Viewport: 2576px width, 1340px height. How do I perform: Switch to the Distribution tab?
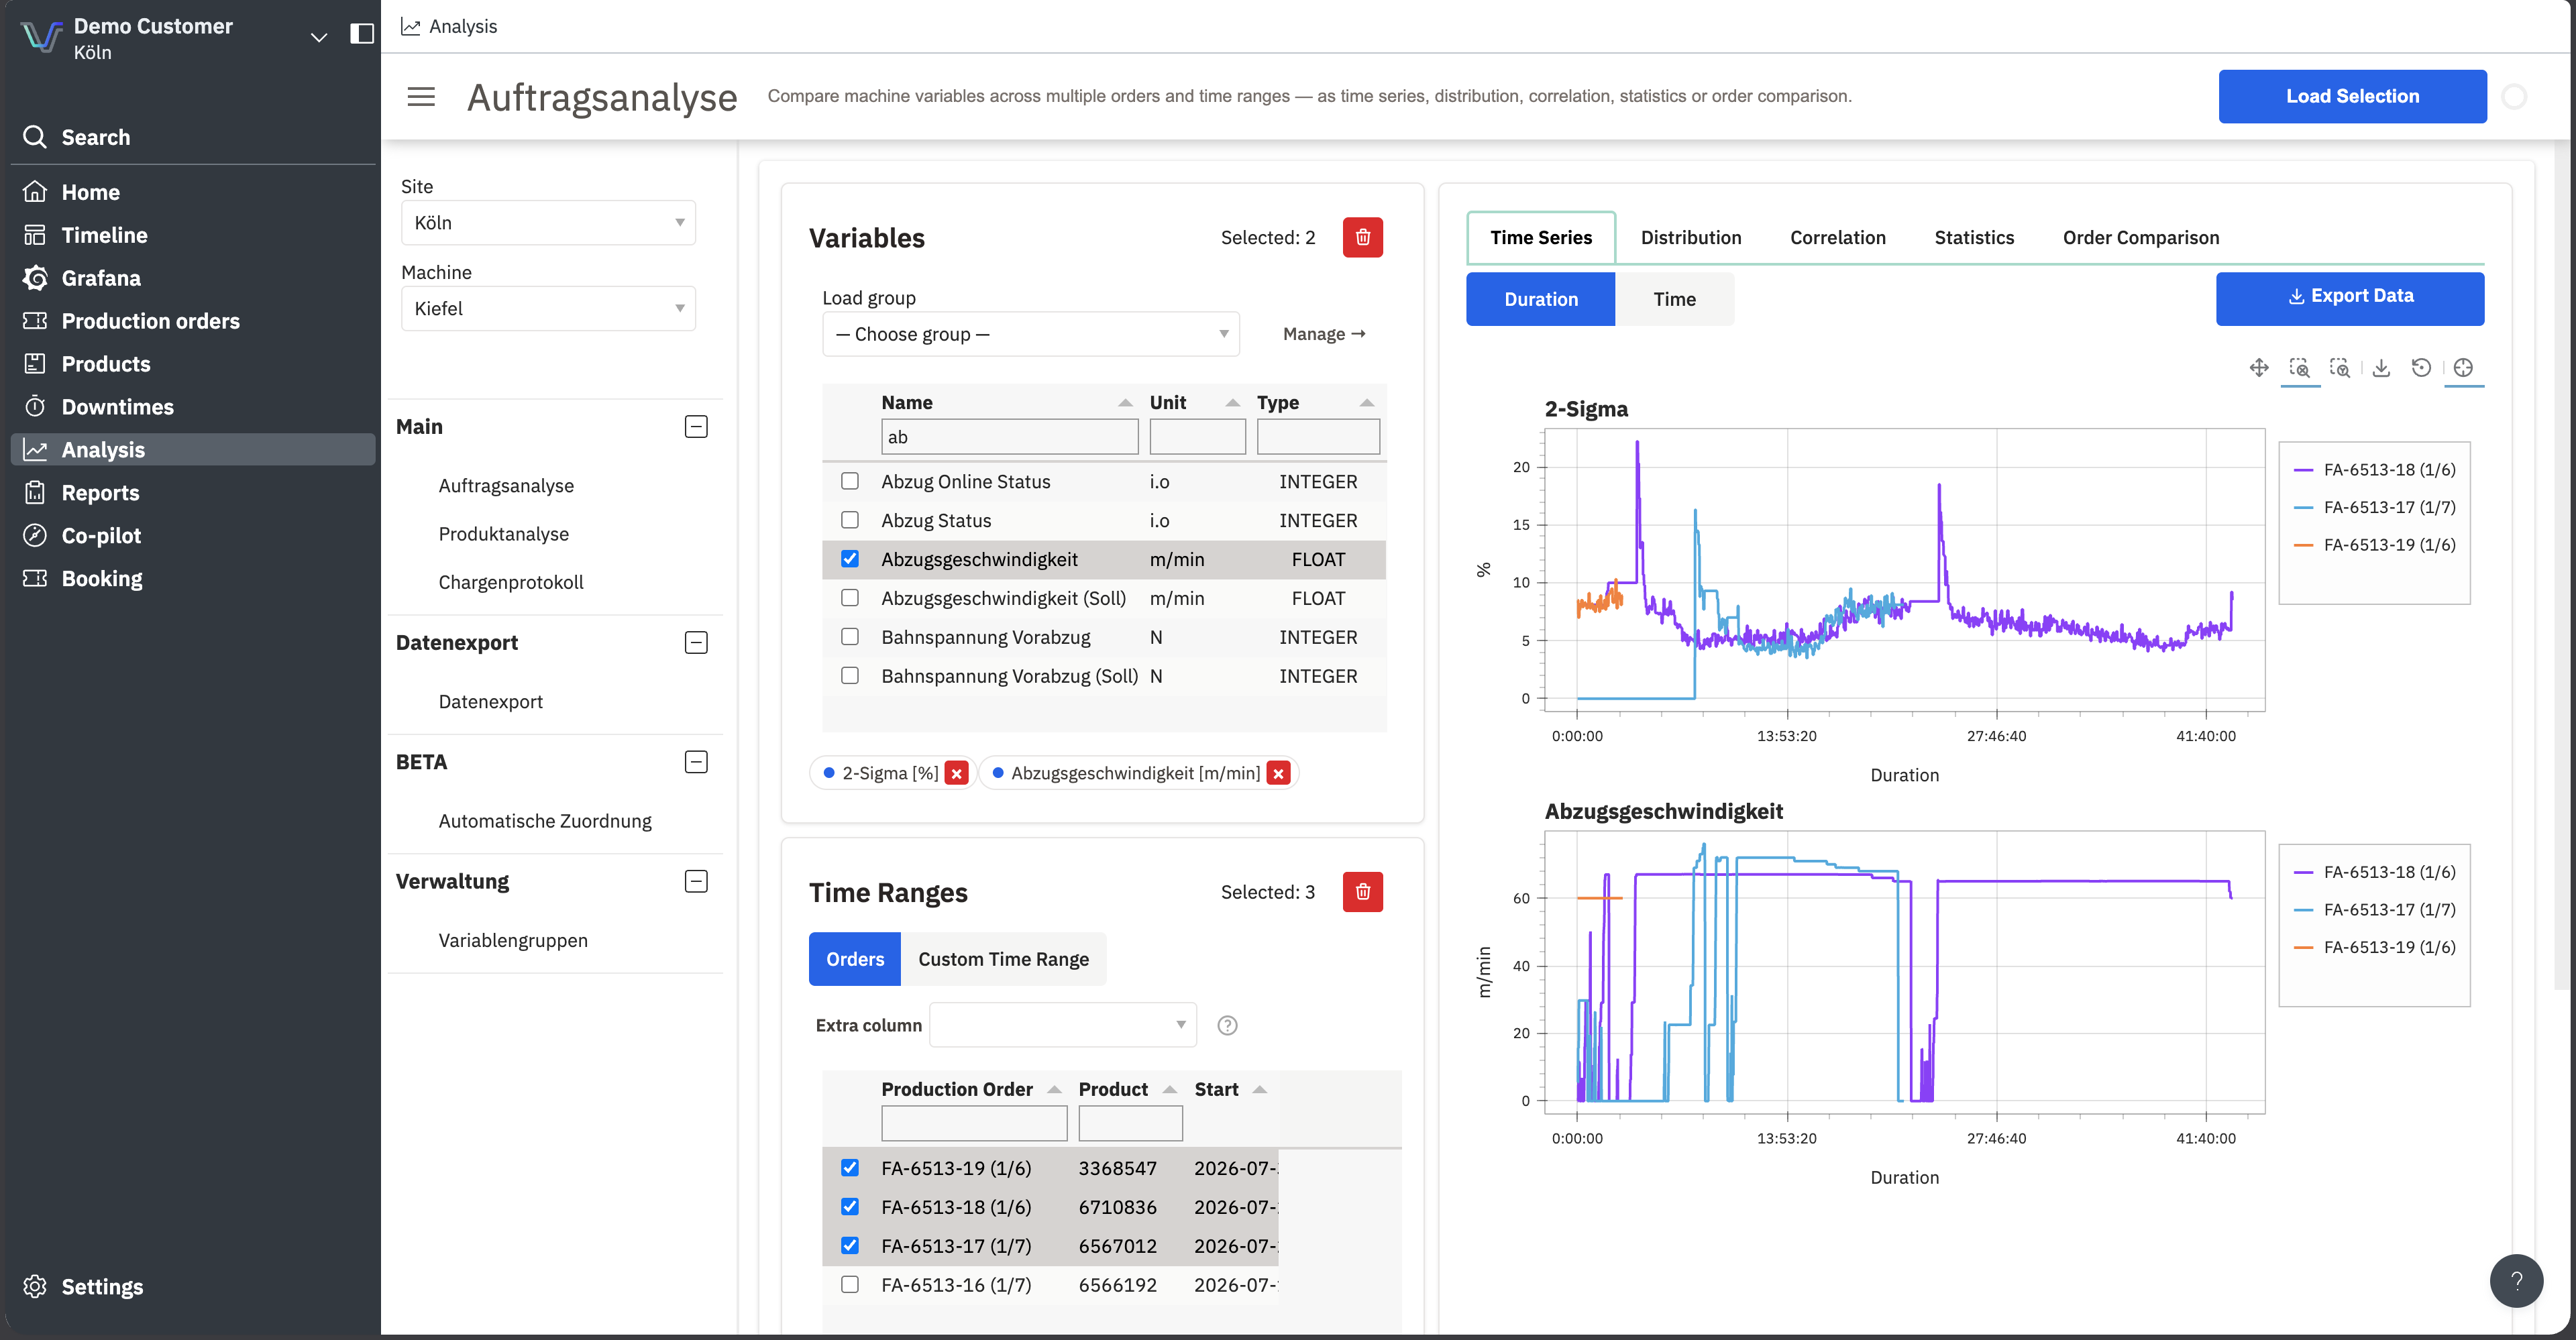click(x=1690, y=238)
